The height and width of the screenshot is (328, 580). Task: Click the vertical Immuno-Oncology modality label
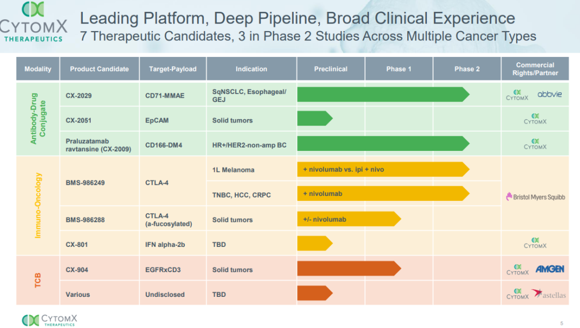[x=38, y=206]
